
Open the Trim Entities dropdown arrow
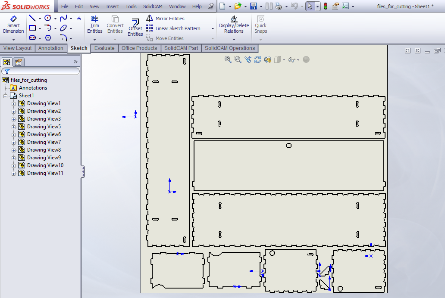point(94,40)
